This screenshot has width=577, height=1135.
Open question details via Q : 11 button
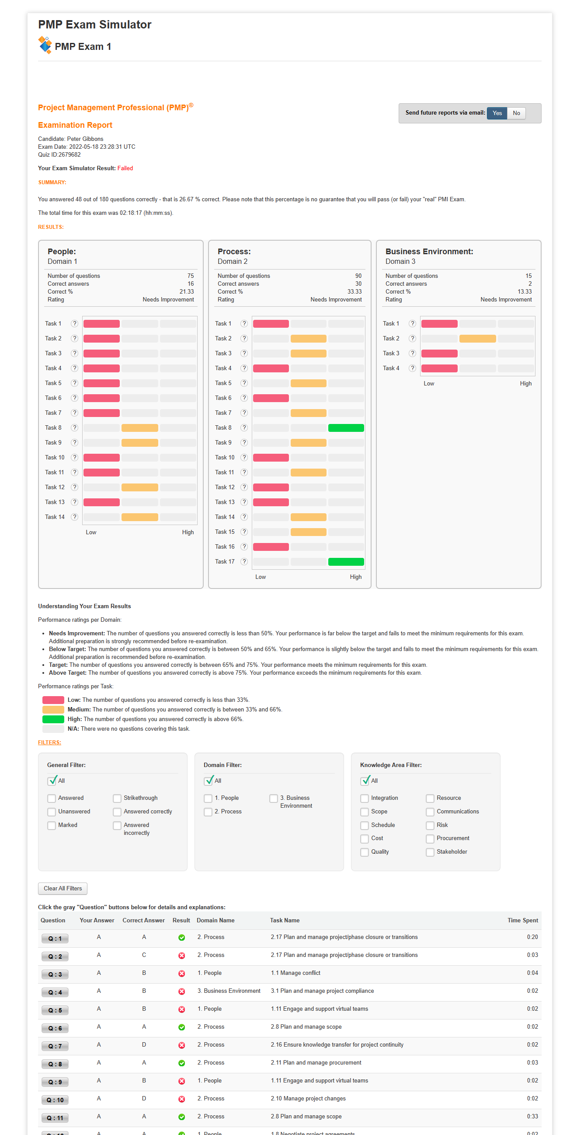coord(55,1118)
